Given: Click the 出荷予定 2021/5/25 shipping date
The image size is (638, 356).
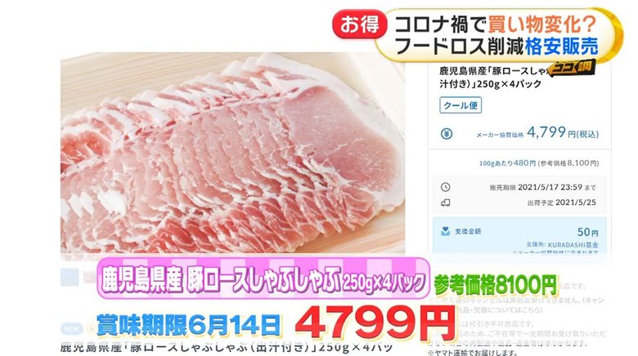Looking at the screenshot, I should [562, 202].
